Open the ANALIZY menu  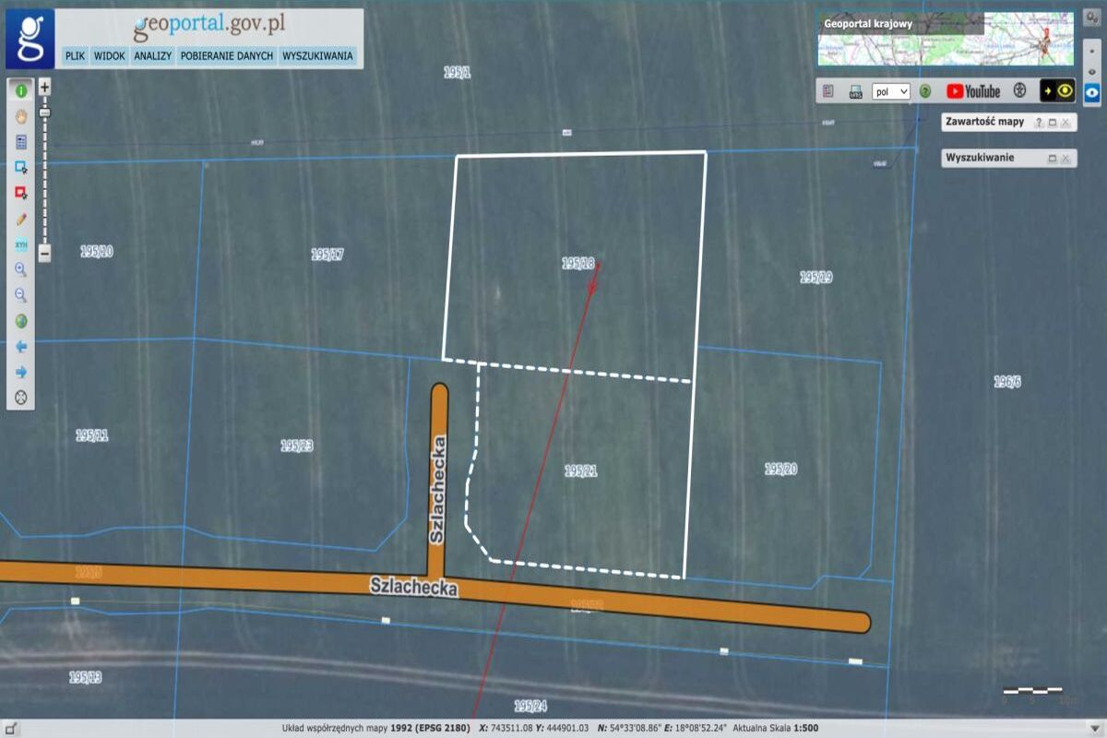click(x=153, y=56)
